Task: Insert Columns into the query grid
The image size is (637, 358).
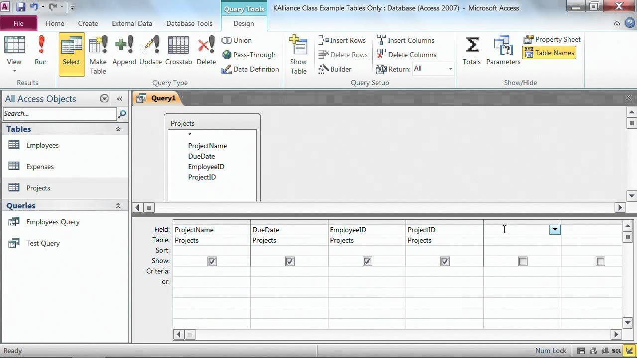Action: click(x=406, y=40)
